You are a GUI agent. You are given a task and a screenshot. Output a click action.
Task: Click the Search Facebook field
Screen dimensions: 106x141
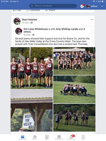click(53, 6)
